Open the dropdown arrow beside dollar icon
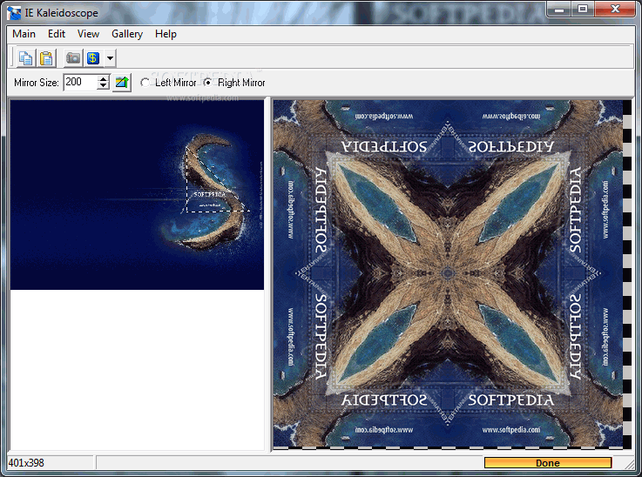 tap(110, 58)
